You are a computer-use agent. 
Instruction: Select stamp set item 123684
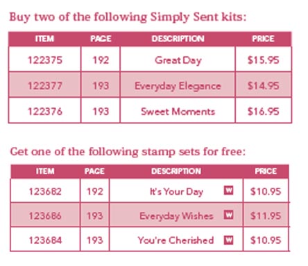coord(45,240)
